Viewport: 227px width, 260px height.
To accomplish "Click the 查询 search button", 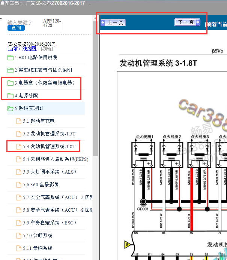I will click(x=16, y=28).
